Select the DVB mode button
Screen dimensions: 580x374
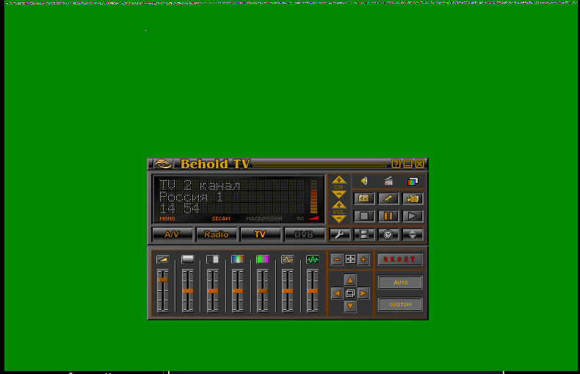(304, 234)
